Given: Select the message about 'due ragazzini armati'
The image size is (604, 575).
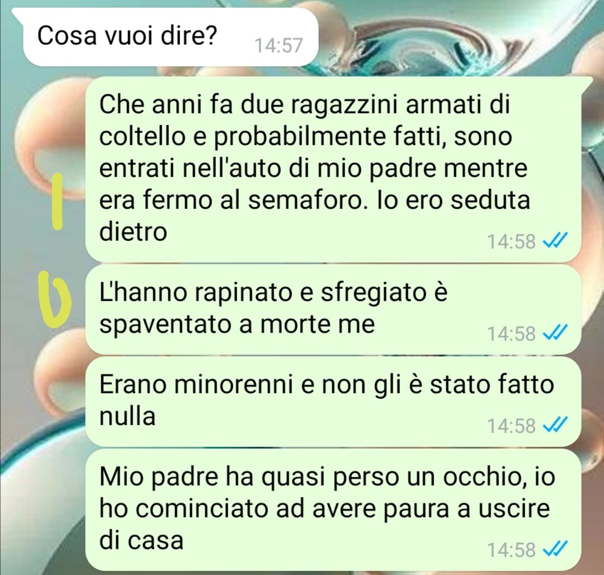Looking at the screenshot, I should point(333,169).
